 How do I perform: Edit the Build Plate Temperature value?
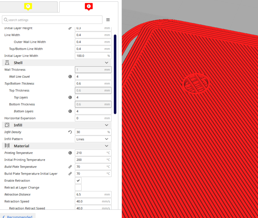(93, 167)
